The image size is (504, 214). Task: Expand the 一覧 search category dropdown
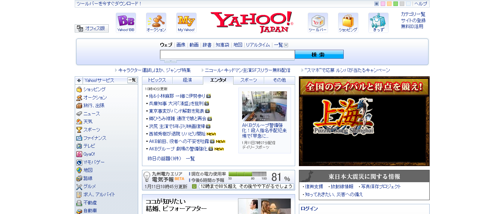[286, 45]
